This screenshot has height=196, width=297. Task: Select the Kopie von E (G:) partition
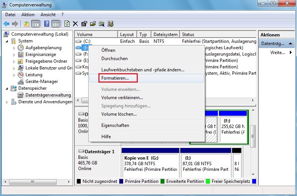(150, 163)
